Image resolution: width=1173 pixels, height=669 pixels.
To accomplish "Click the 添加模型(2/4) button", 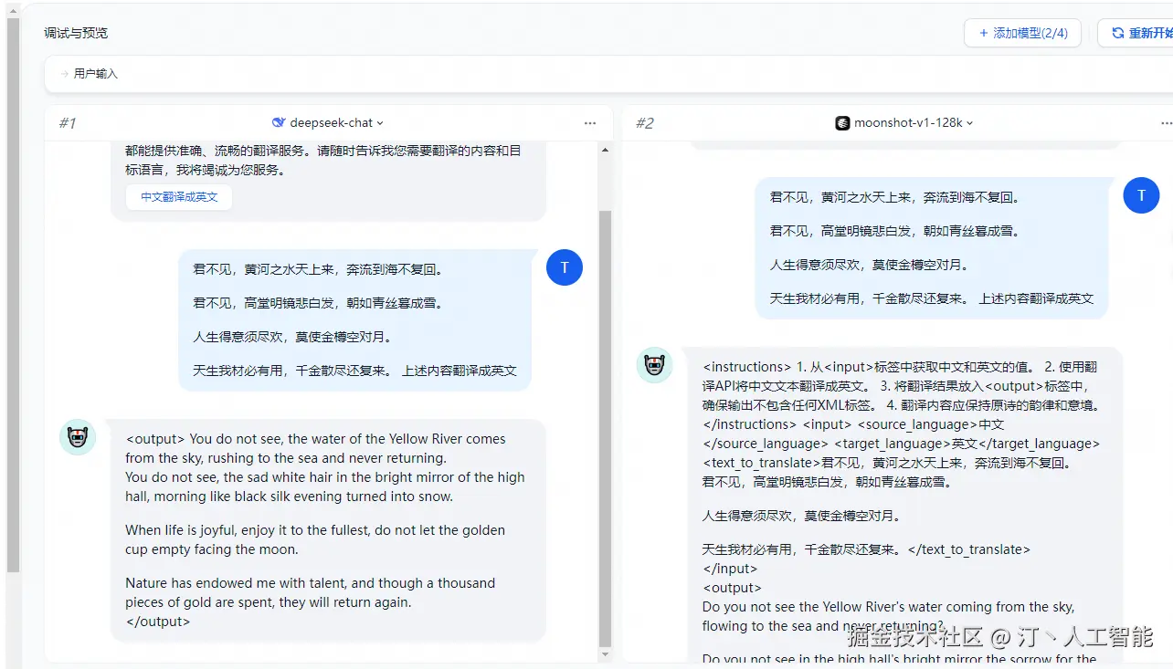I will (x=1022, y=33).
